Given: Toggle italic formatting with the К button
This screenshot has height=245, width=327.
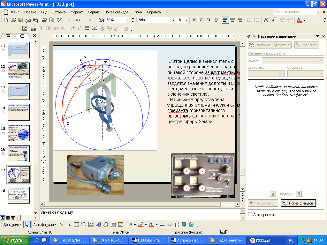Looking at the screenshot, I should pyautogui.click(x=201, y=20).
